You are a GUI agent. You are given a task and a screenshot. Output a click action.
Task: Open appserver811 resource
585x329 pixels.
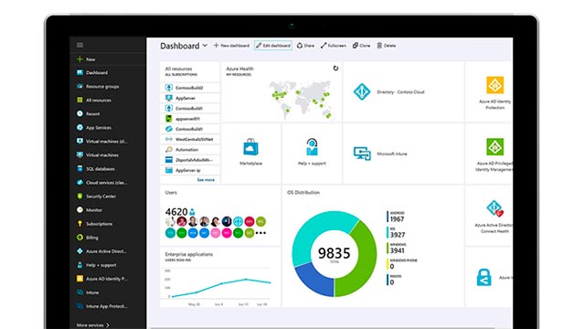[190, 119]
